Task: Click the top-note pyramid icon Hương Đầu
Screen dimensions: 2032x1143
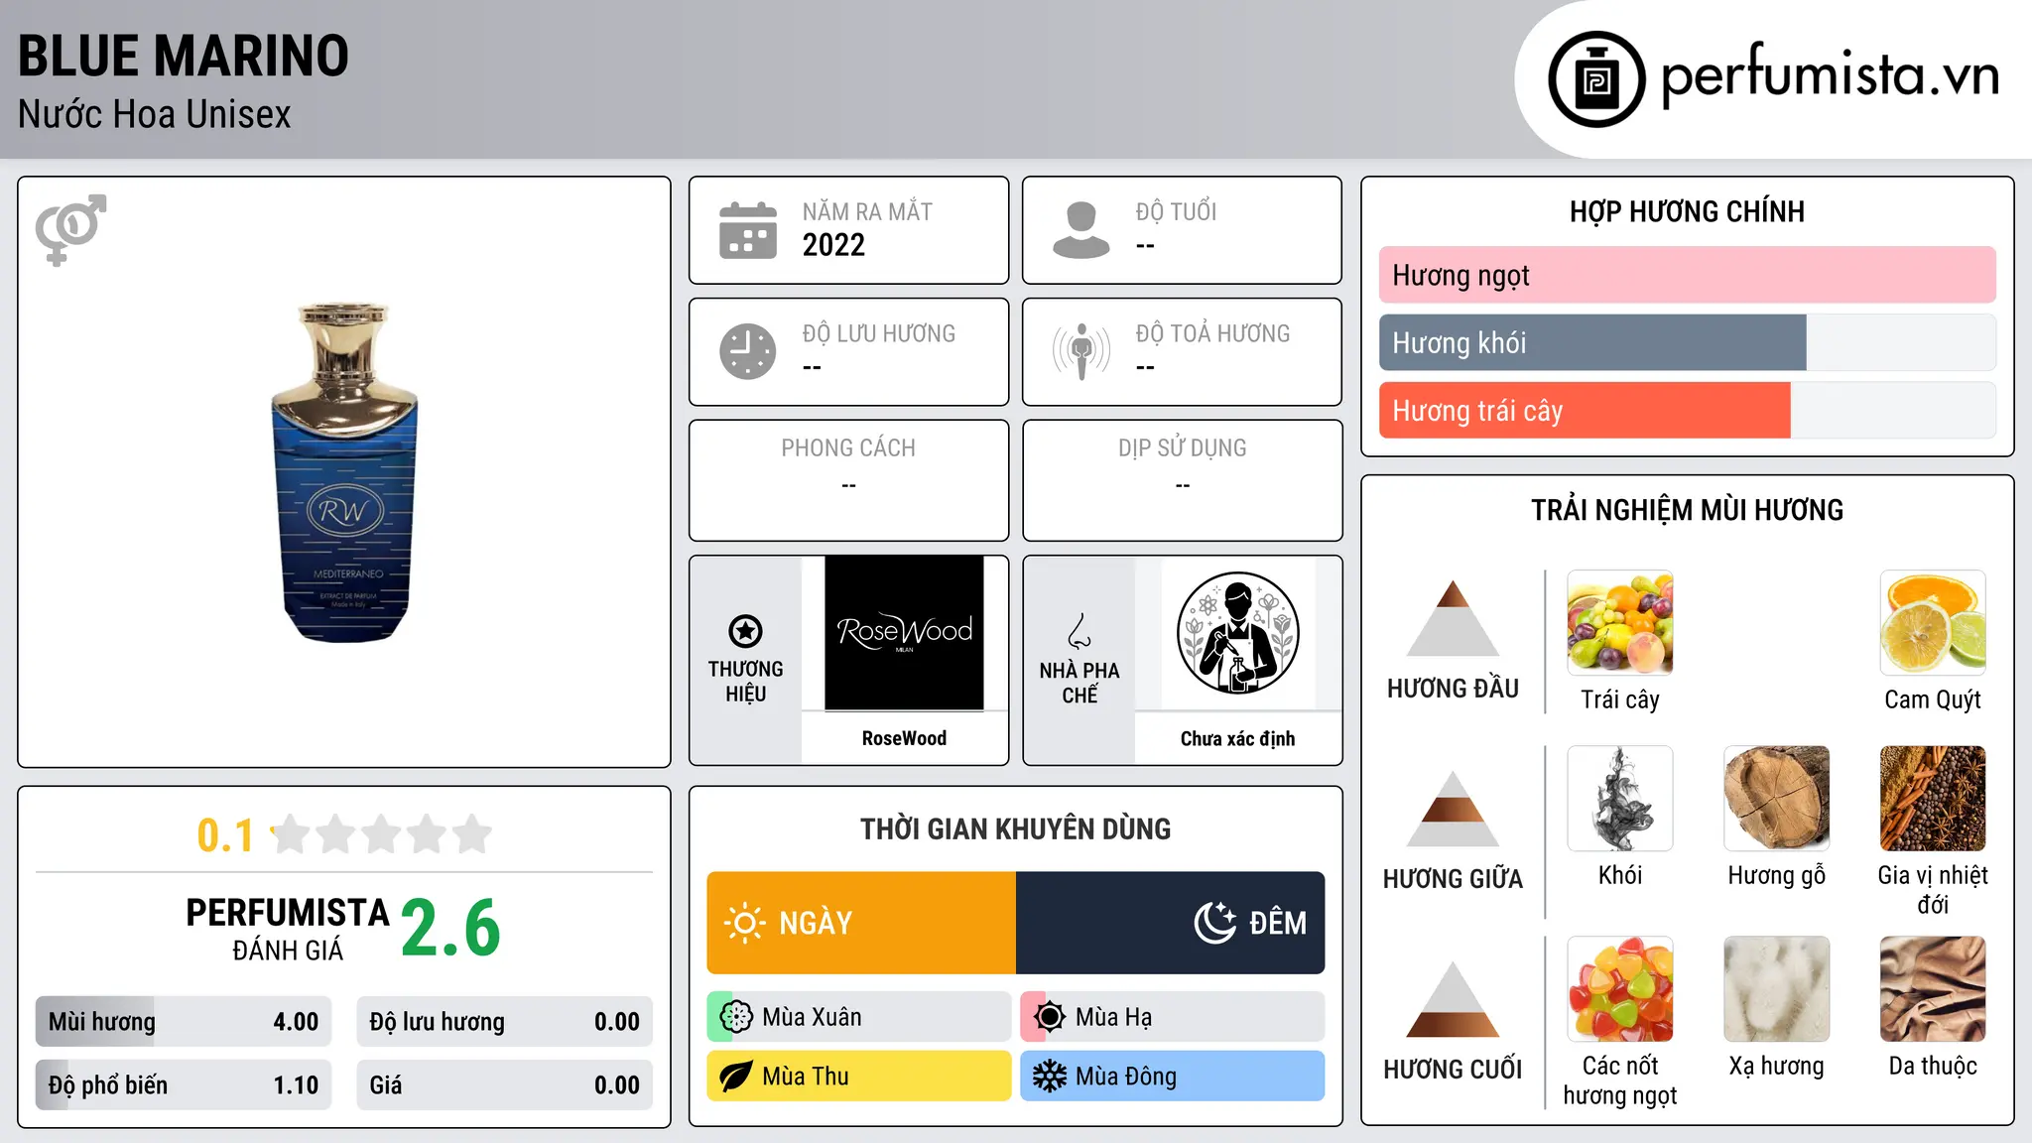Action: coord(1453,619)
